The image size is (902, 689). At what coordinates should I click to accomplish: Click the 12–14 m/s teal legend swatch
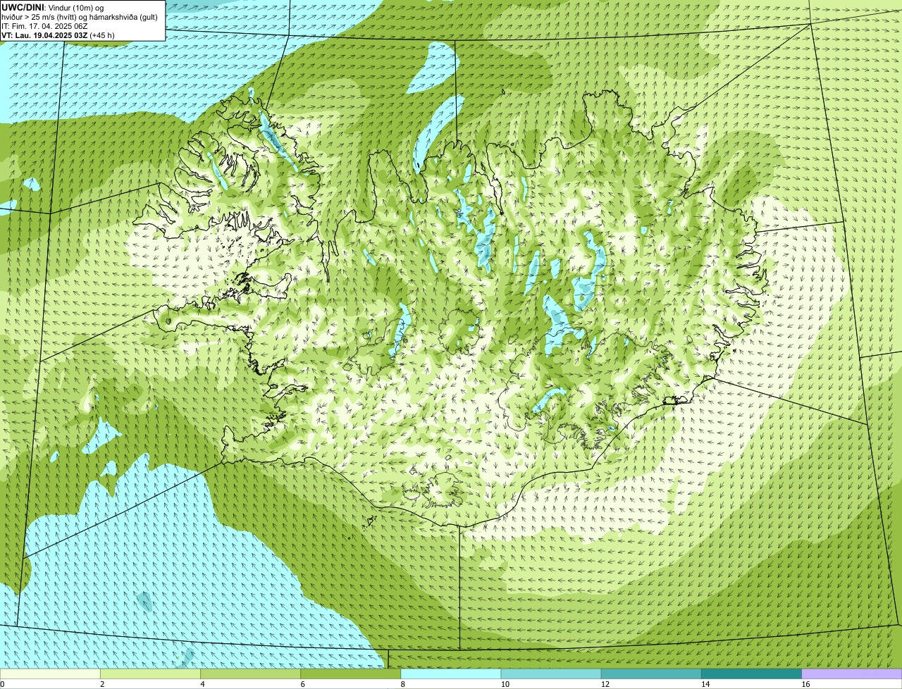pos(651,674)
